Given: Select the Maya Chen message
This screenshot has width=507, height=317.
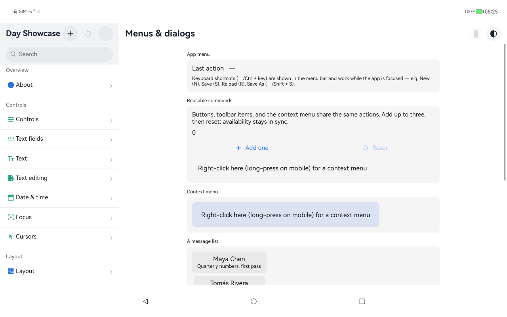Looking at the screenshot, I should tap(229, 262).
